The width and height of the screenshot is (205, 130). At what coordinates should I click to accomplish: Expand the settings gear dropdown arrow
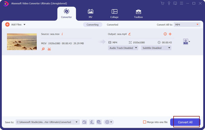coord(111,122)
